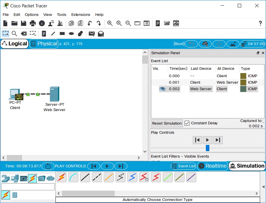Toggle the Constant Delay checkbox

pos(187,123)
